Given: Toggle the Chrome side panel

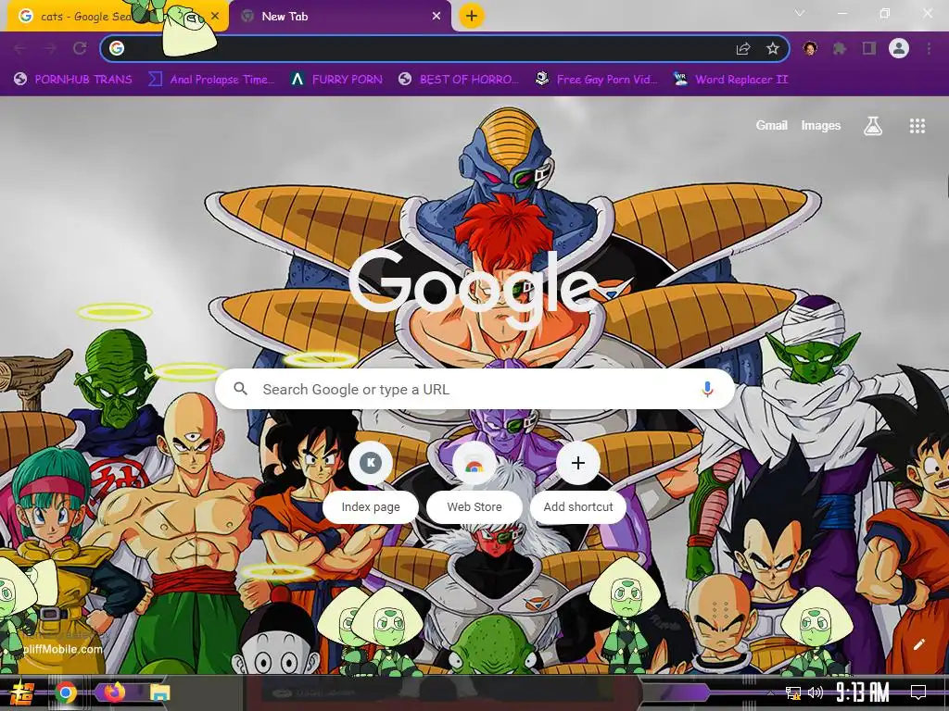Looking at the screenshot, I should (x=869, y=48).
